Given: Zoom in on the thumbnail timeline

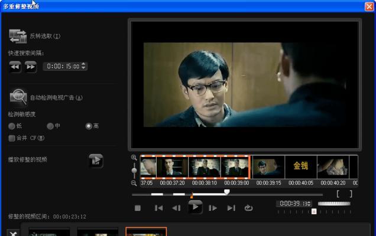Looking at the screenshot, I should click(x=134, y=158).
